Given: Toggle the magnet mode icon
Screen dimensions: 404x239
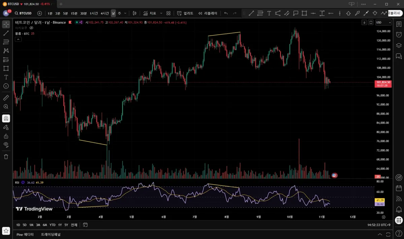Looking at the screenshot, I should pos(6,118).
